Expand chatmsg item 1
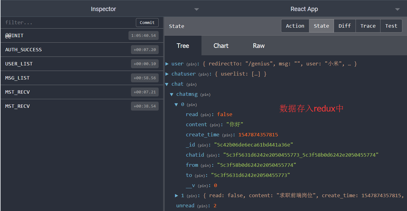 [177, 196]
